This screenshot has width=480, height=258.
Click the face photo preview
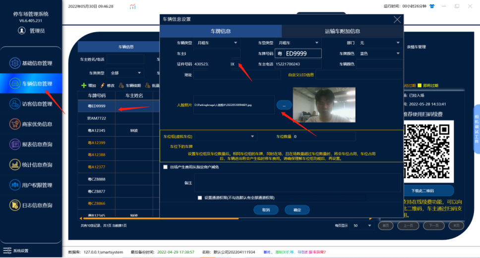324,105
